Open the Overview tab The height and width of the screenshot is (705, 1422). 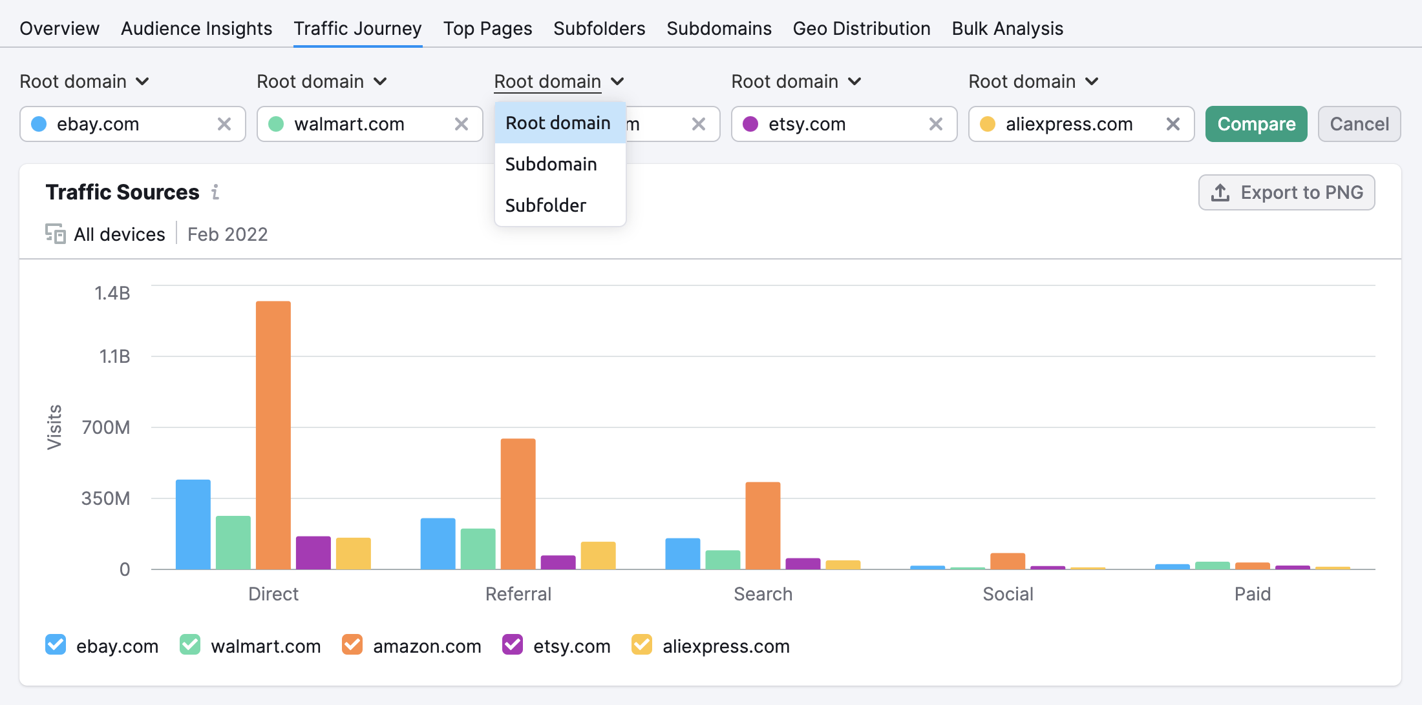pos(59,28)
